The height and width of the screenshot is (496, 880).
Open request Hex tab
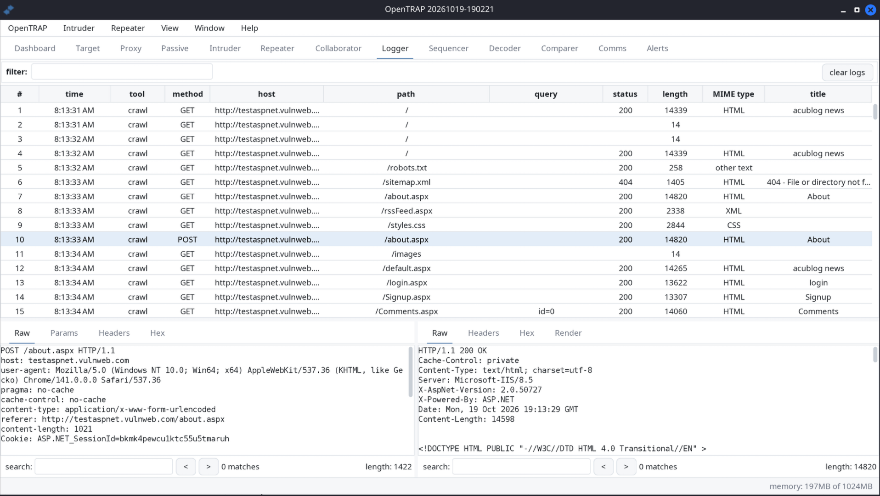[158, 333]
